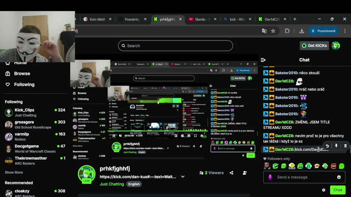Switch to the Poznámky browser tab
Viewport: 351px width, 197px height.
click(132, 19)
